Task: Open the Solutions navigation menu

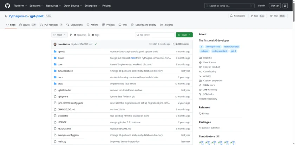Action: pyautogui.click(x=36, y=6)
